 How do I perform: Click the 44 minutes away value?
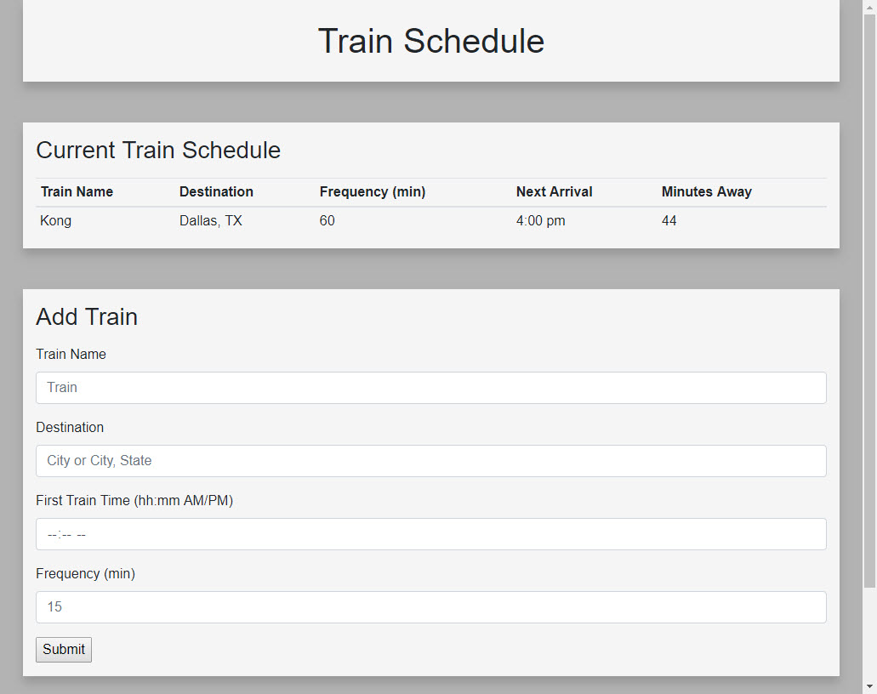coord(669,220)
